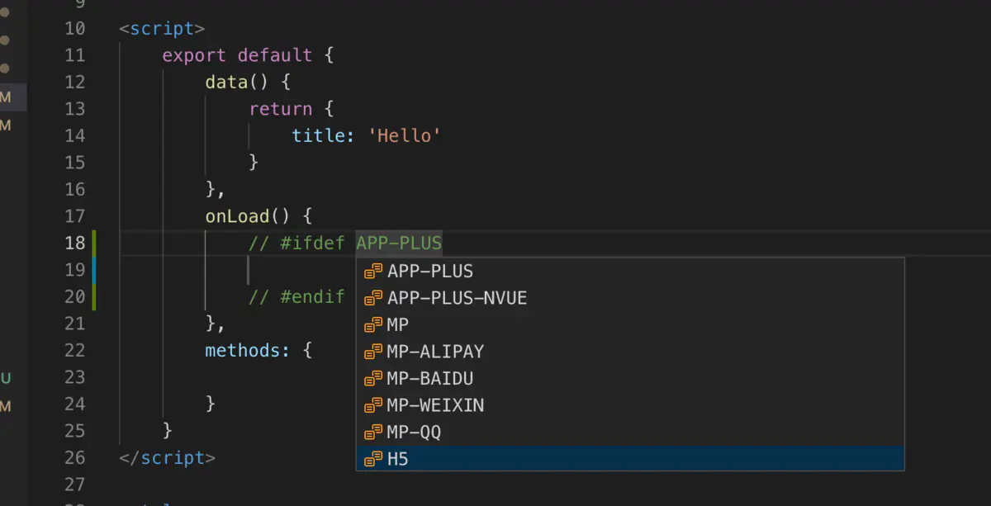Click the 'methods:' property
Viewport: 991px width, 506px height.
coord(248,350)
